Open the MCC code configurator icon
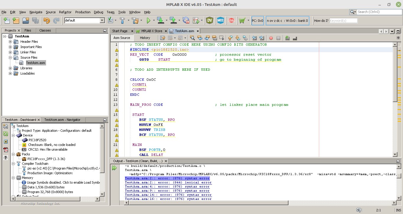Screen dimensions: 403x214 point(220,20)
